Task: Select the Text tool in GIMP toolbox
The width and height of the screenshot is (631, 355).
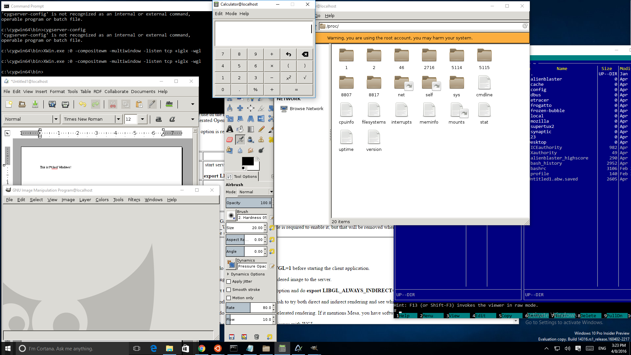Action: pos(230,129)
